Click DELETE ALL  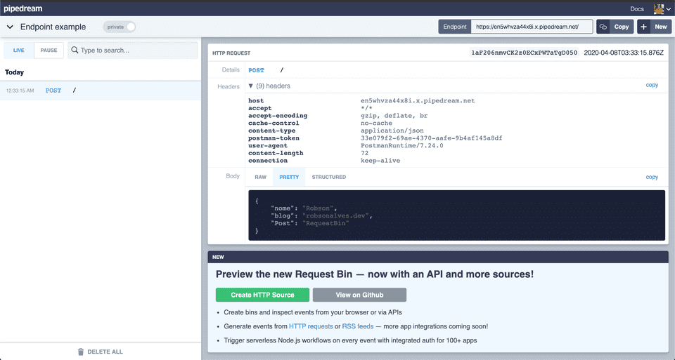(105, 352)
